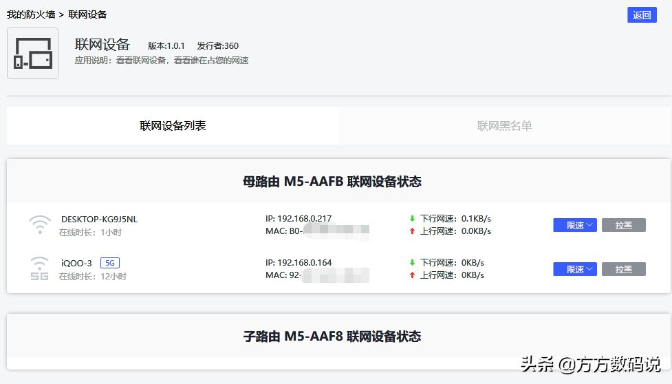Viewport: 672px width, 384px height.
Task: Click the WiFi icon for DESKTOP-KG9J5NL
Action: 40,225
